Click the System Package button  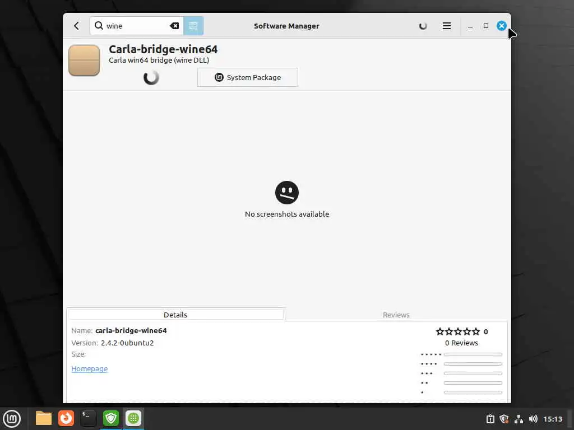[x=248, y=77]
